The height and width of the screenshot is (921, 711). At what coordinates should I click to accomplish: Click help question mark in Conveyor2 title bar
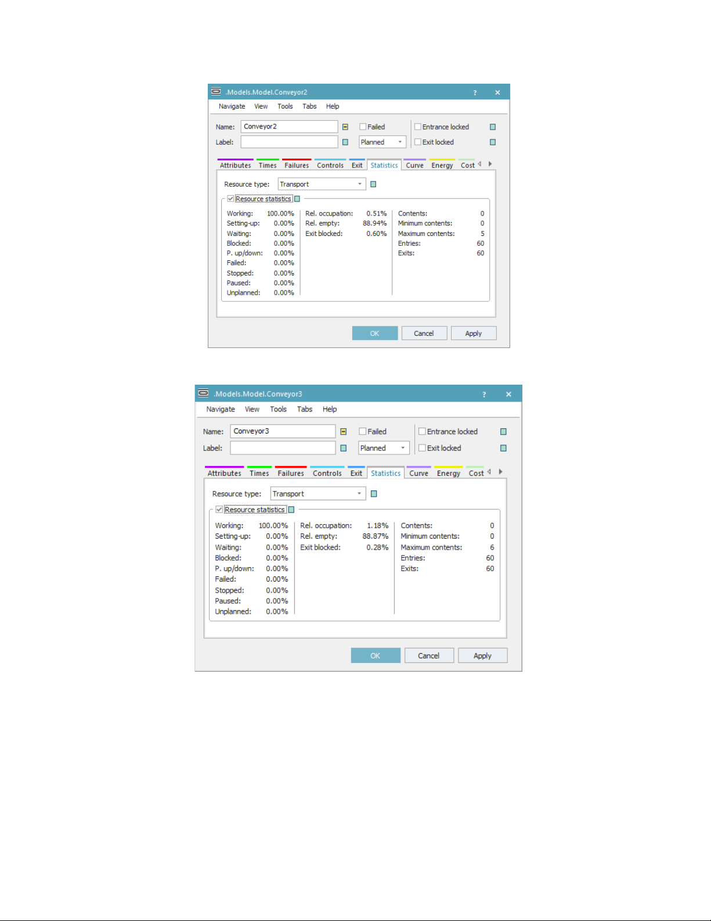tap(475, 92)
